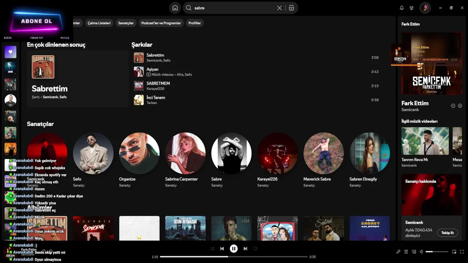The image size is (468, 263).
Task: Open artist link 'Afra, Sefo' under Aşiyan
Action: tap(184, 75)
